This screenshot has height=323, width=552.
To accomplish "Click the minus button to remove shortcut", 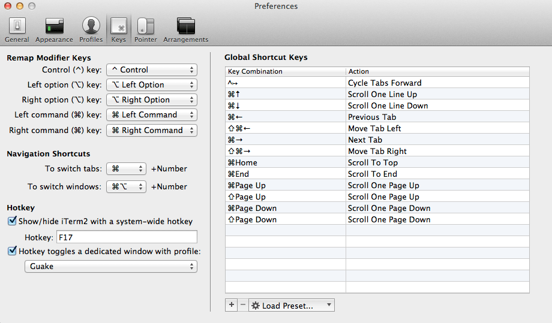I will click(x=242, y=305).
